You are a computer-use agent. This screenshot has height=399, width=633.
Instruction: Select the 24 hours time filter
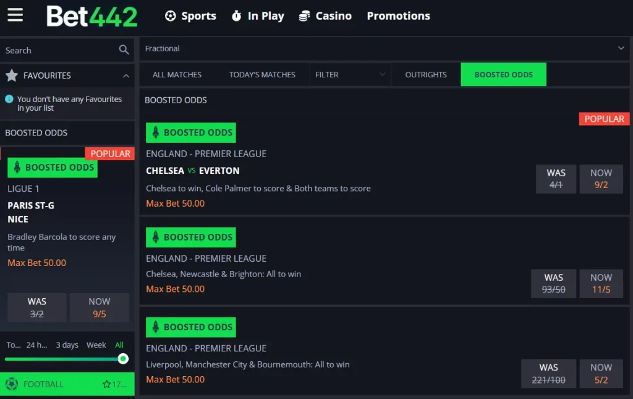tap(36, 345)
